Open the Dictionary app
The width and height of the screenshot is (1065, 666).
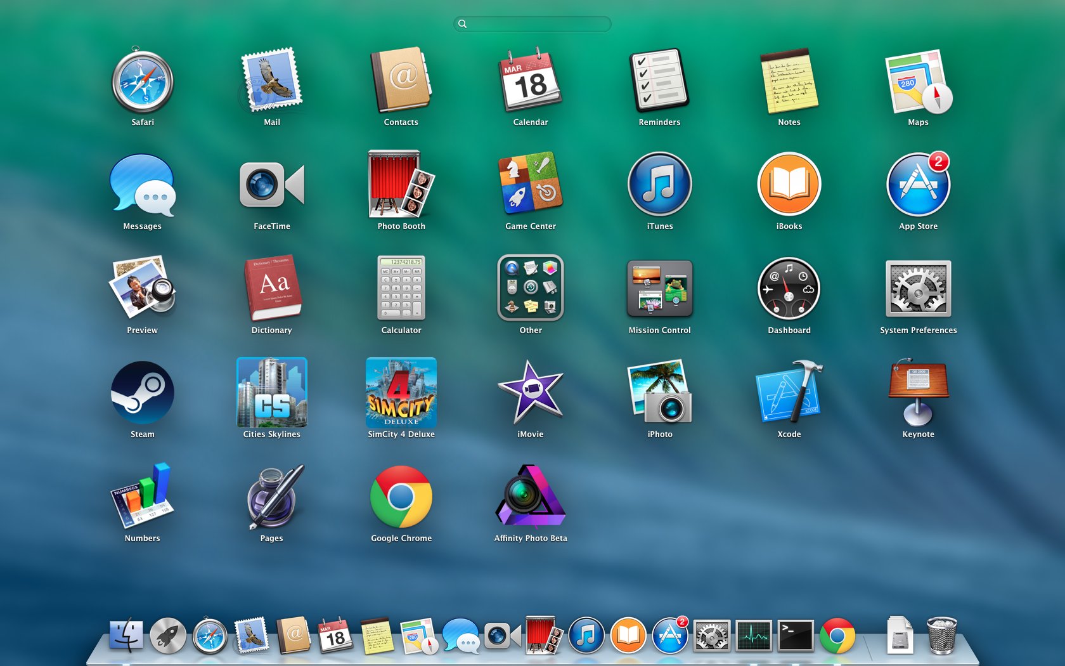tap(272, 288)
